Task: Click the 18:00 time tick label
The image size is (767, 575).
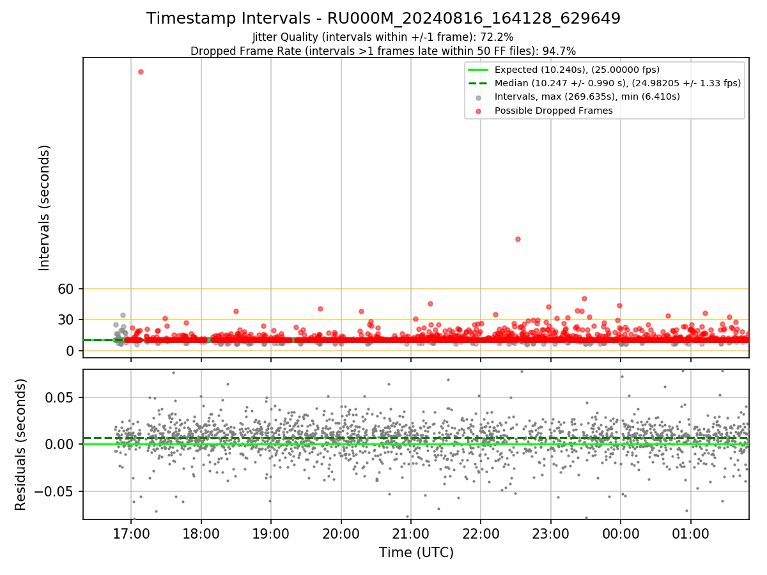Action: [201, 533]
